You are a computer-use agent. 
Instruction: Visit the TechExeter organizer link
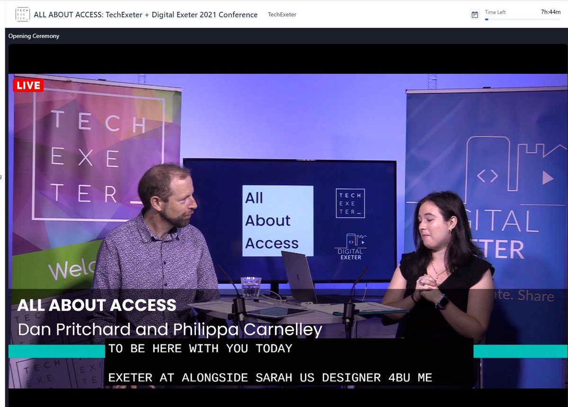pyautogui.click(x=282, y=15)
